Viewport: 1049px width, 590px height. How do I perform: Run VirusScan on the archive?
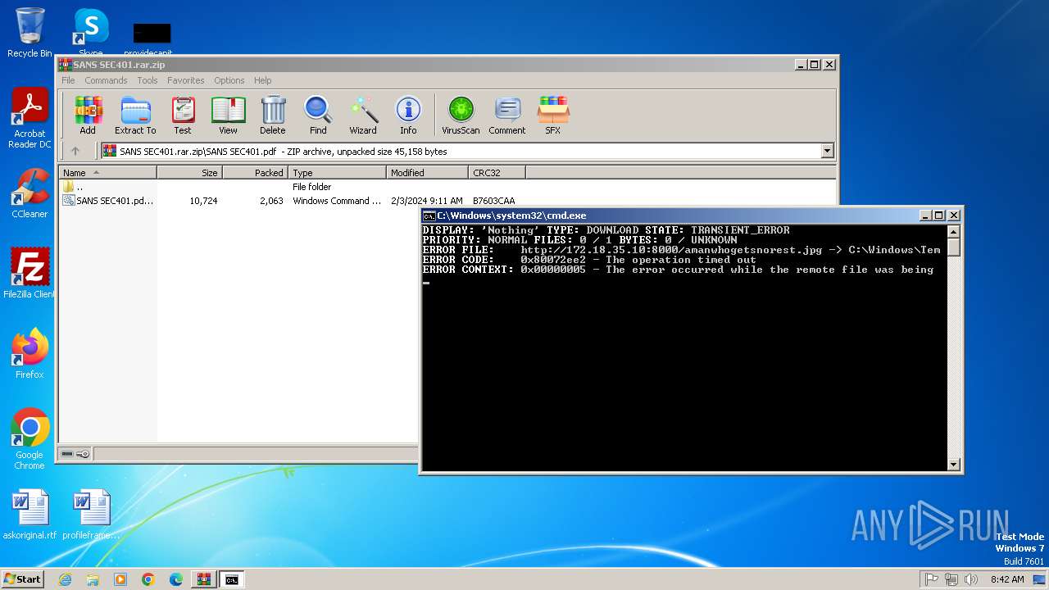(x=461, y=115)
